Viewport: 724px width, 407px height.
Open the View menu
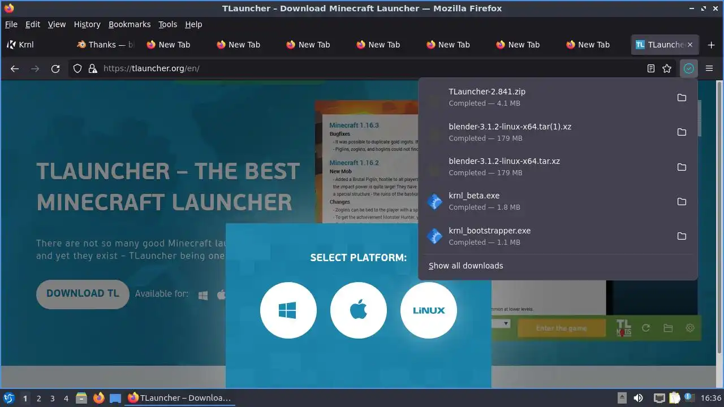tap(57, 24)
